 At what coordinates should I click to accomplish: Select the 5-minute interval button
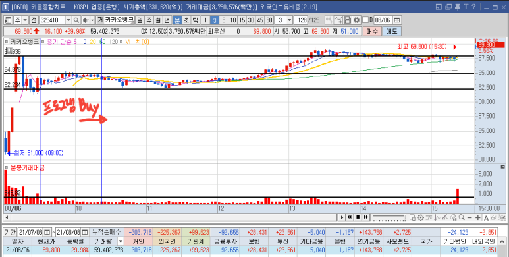tap(224, 20)
